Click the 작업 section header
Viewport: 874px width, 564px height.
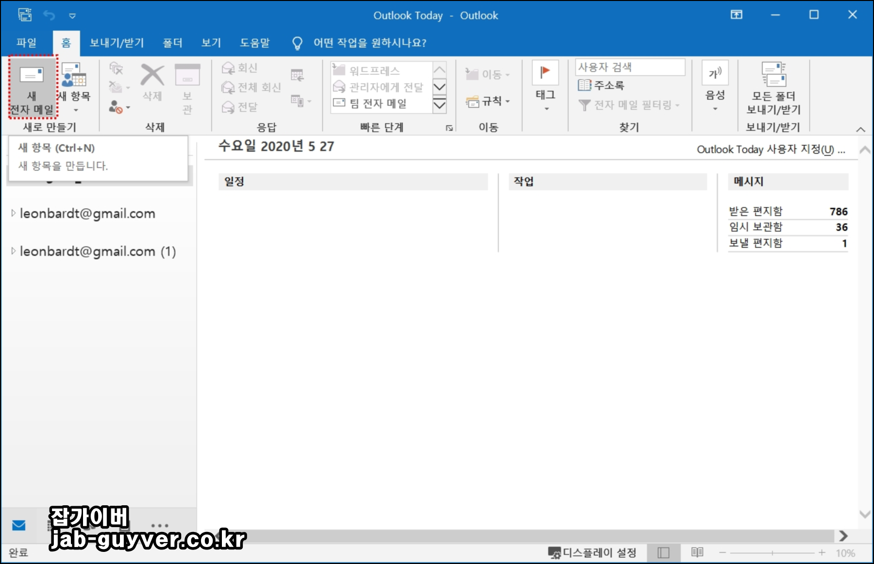coord(607,182)
